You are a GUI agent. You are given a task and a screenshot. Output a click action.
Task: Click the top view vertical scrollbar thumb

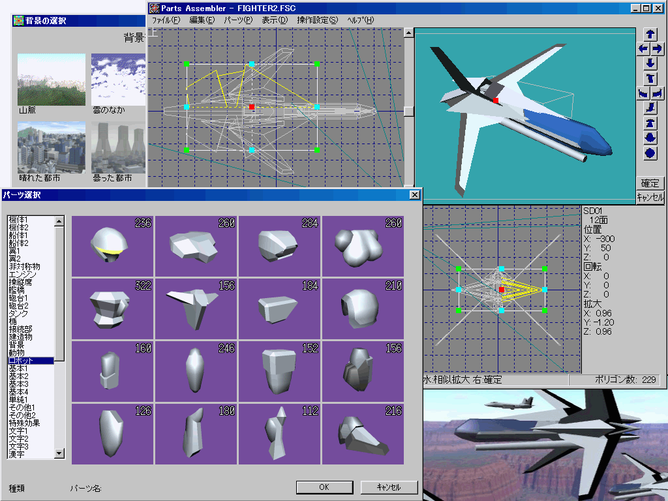point(408,111)
